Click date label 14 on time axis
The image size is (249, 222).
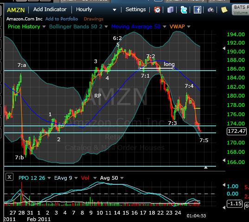[x=117, y=213]
